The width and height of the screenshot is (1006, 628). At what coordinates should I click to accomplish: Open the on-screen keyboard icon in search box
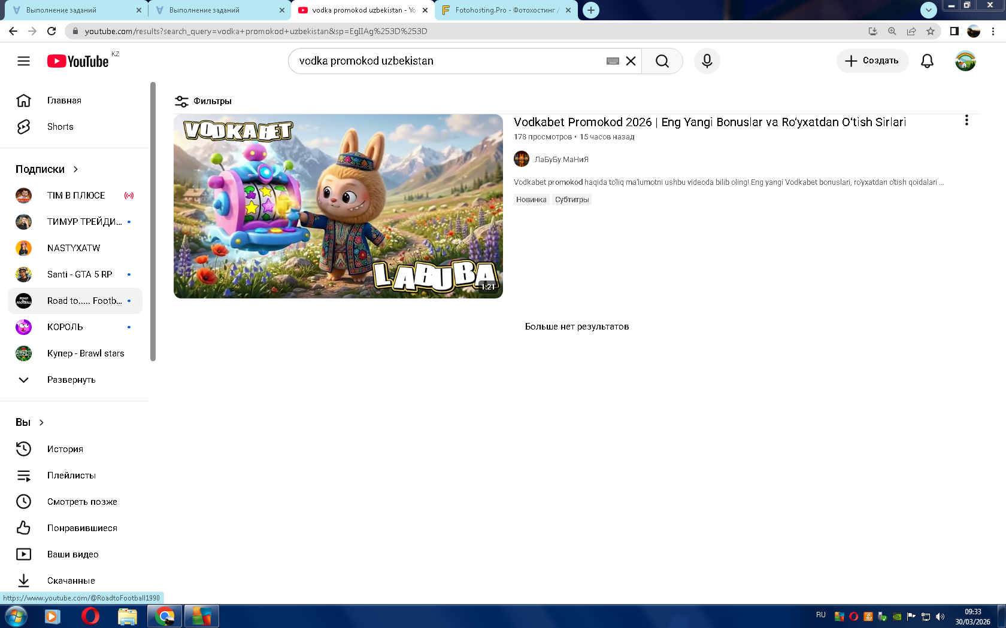coord(613,61)
